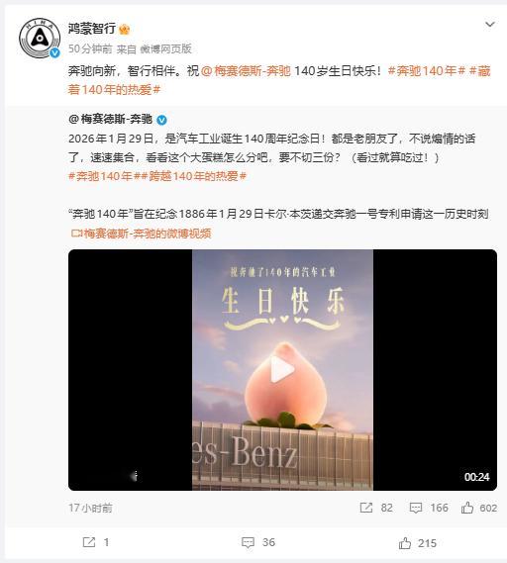Click the crown badge next to 鸿蒙智行
The image size is (507, 563).
point(125,29)
